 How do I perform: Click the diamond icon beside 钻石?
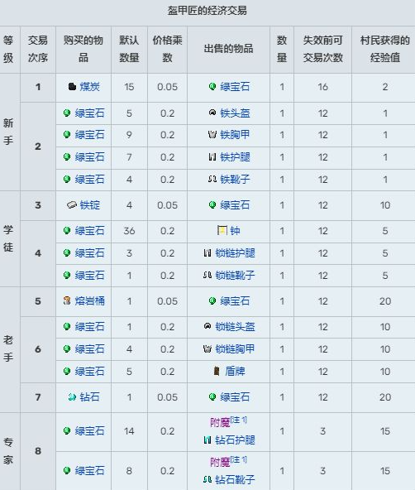(x=72, y=396)
